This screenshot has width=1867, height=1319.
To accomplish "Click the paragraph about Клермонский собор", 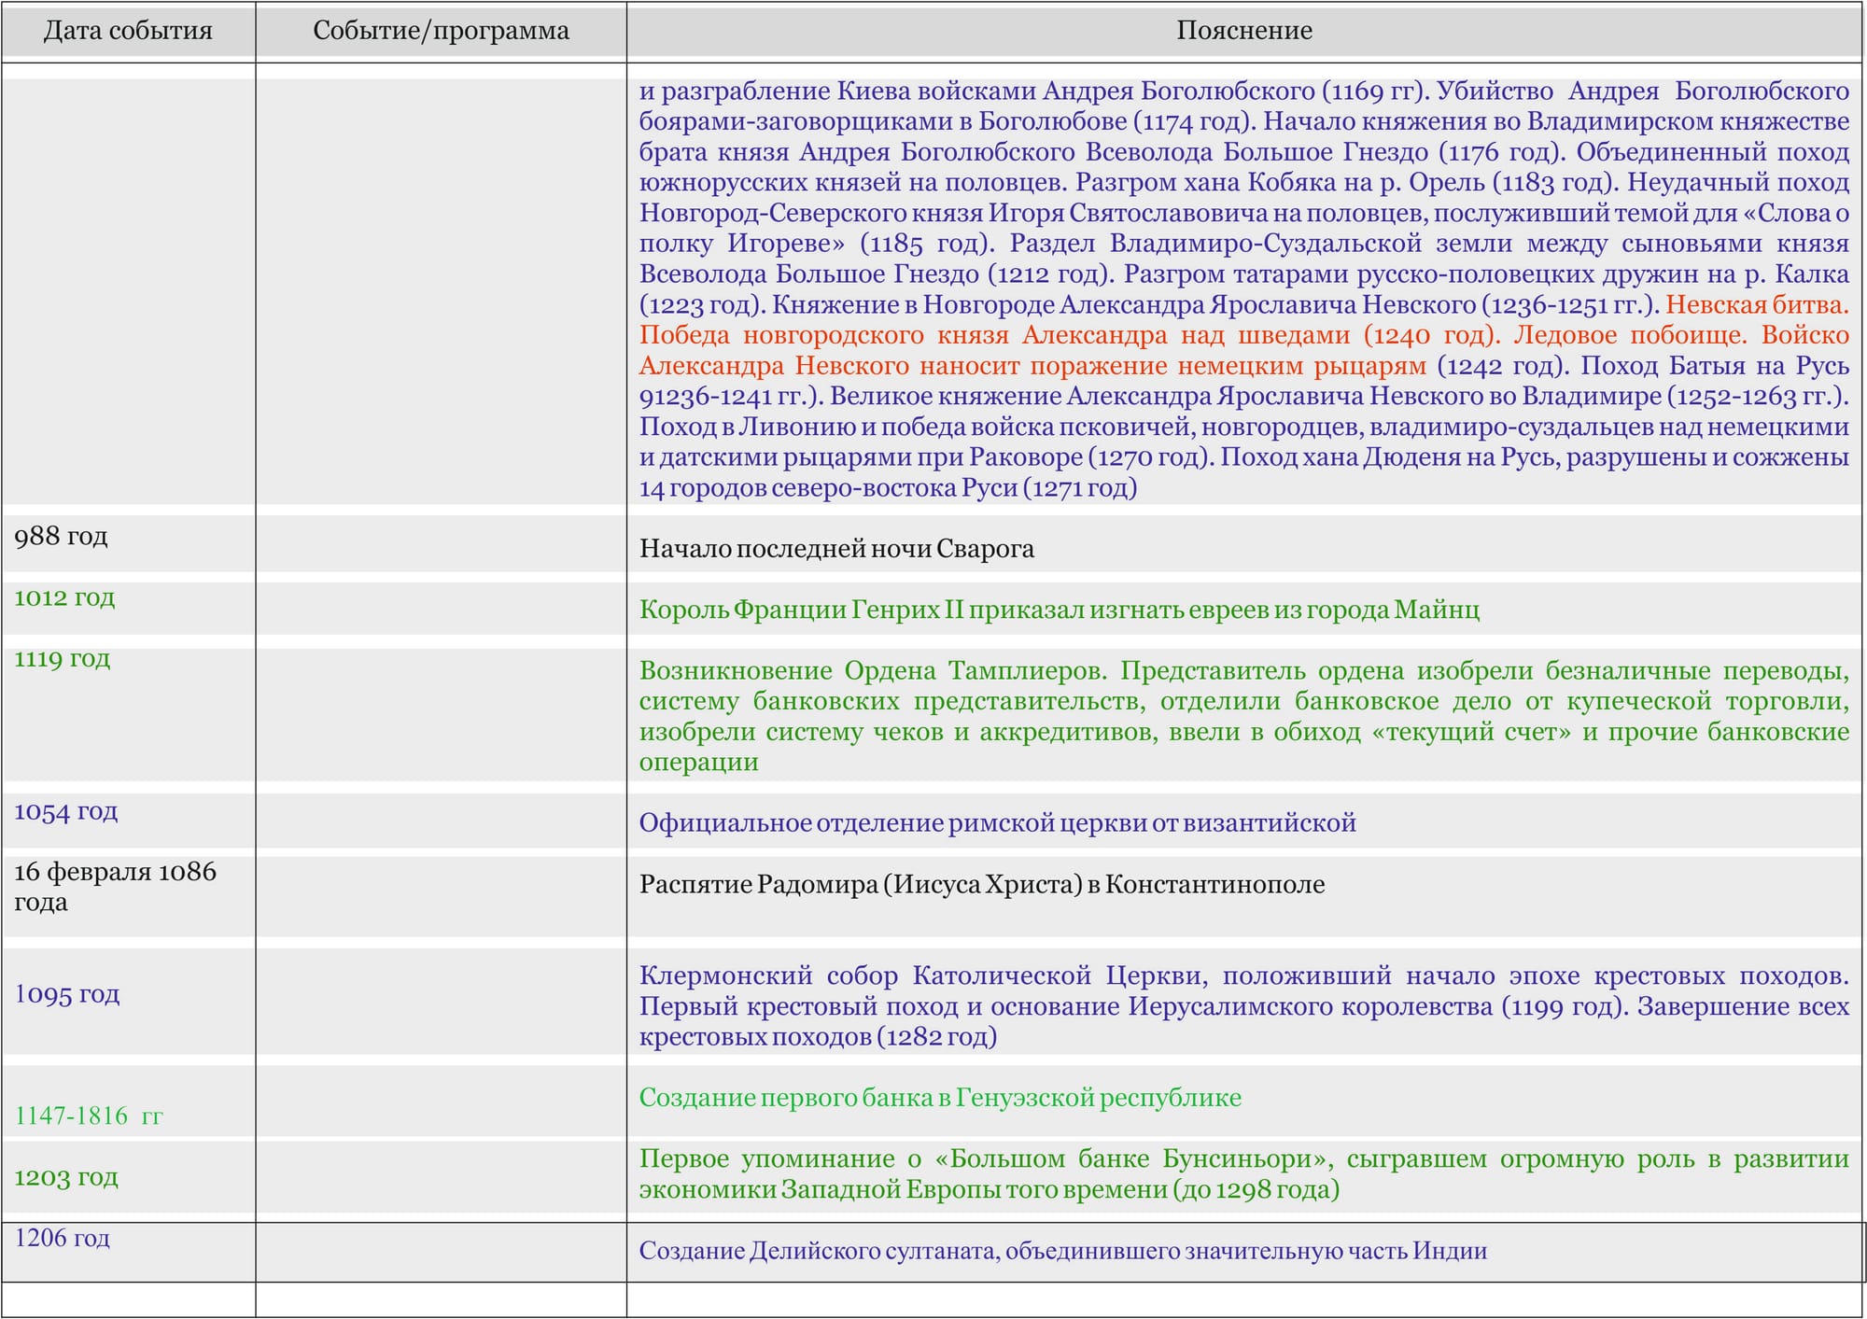I will (x=1243, y=1006).
